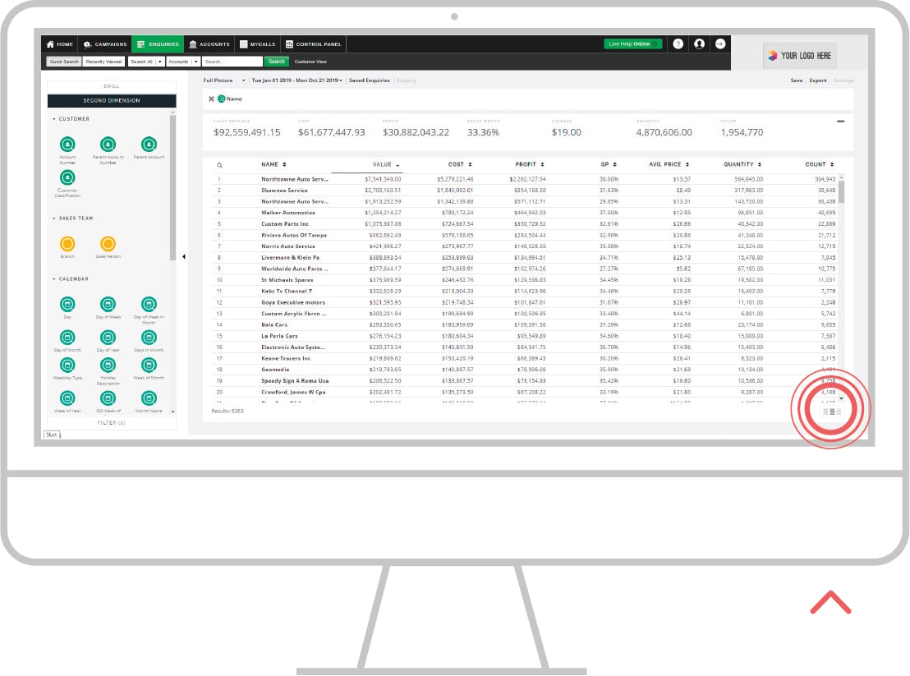
Task: Select the Parent Account dimension icon
Action: click(x=149, y=144)
